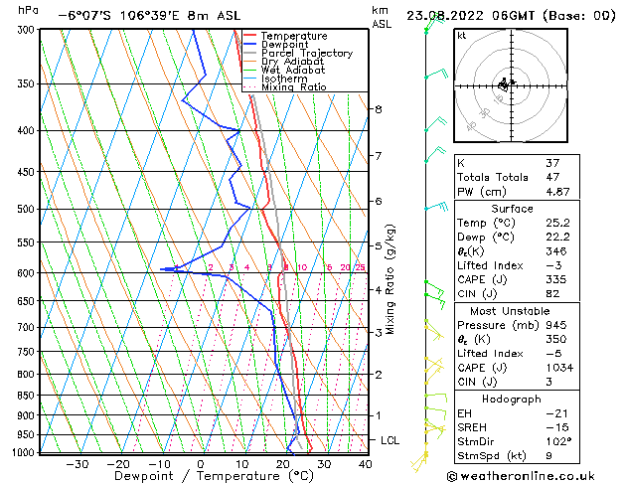Click the '350' pressure level label
The width and height of the screenshot is (625, 483).
pyautogui.click(x=28, y=84)
